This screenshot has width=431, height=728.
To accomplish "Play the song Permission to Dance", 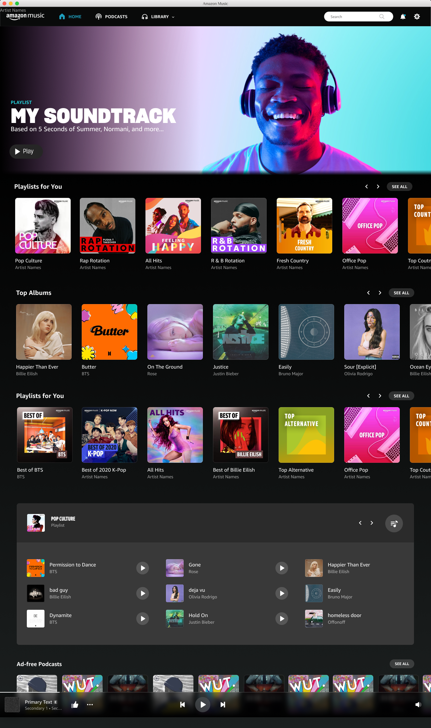I will (143, 568).
